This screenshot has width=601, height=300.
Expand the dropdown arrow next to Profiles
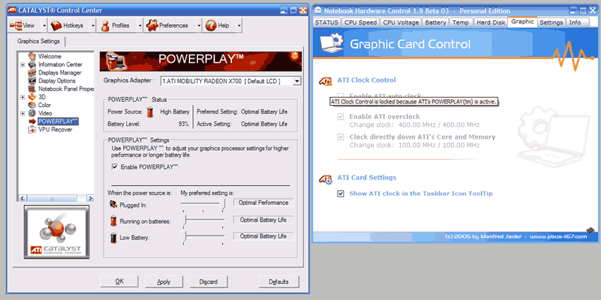pyautogui.click(x=140, y=25)
